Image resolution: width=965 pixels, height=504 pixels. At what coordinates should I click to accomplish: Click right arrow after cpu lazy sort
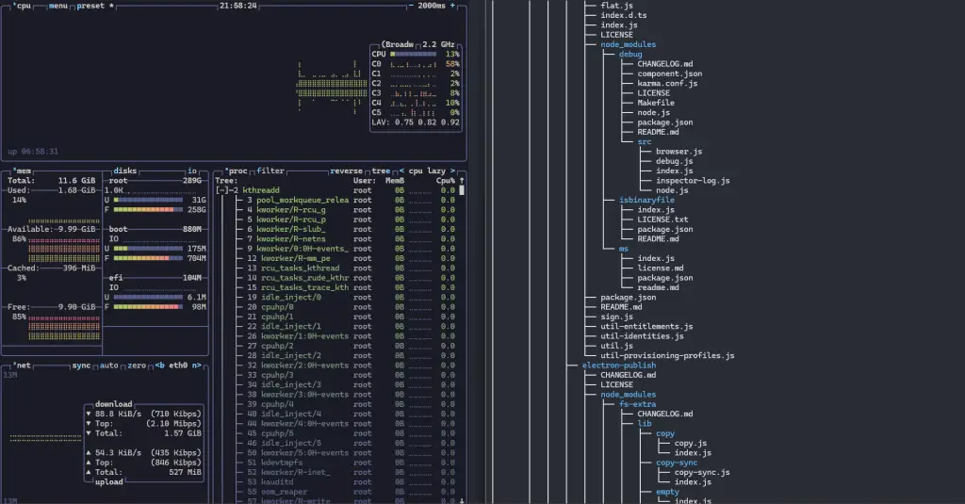[x=453, y=171]
